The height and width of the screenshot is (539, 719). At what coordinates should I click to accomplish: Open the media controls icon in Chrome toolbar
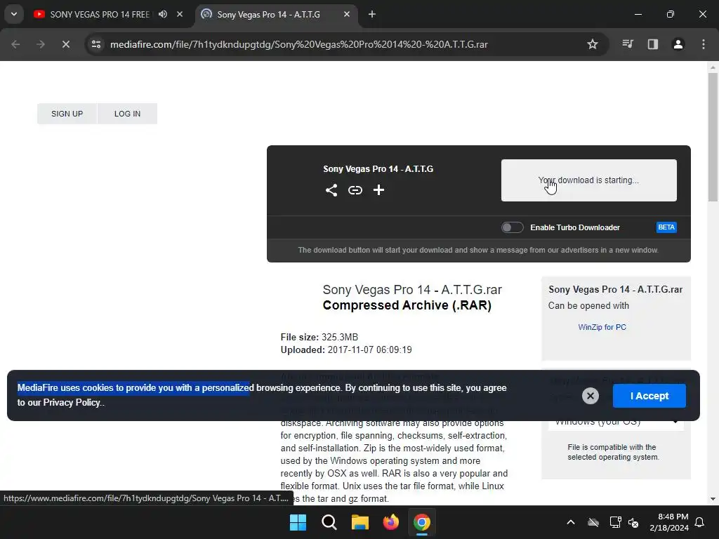pyautogui.click(x=628, y=44)
